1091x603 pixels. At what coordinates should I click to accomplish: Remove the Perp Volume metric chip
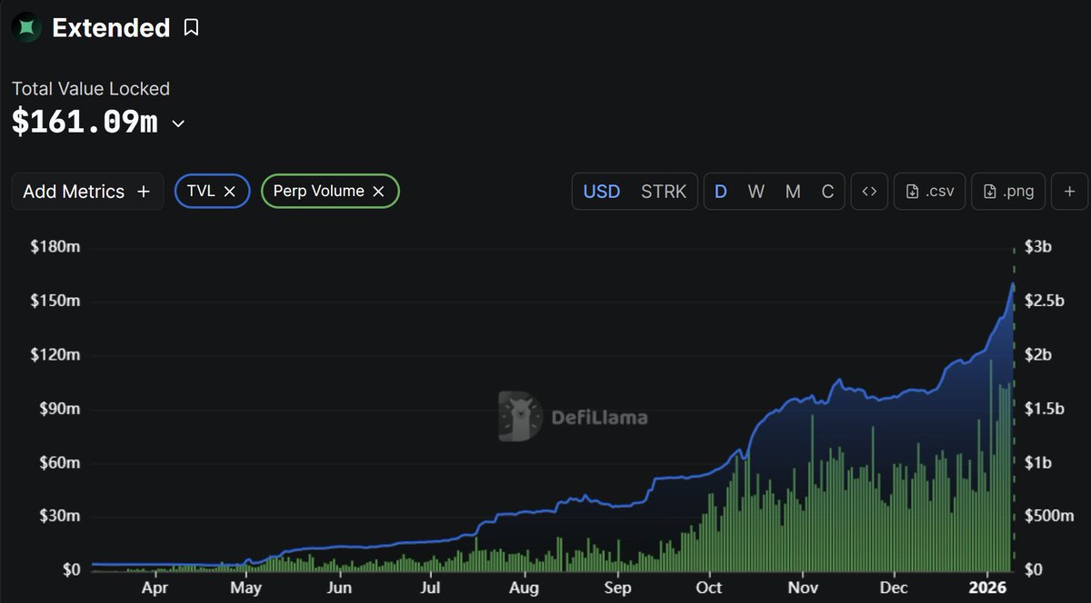coord(379,192)
